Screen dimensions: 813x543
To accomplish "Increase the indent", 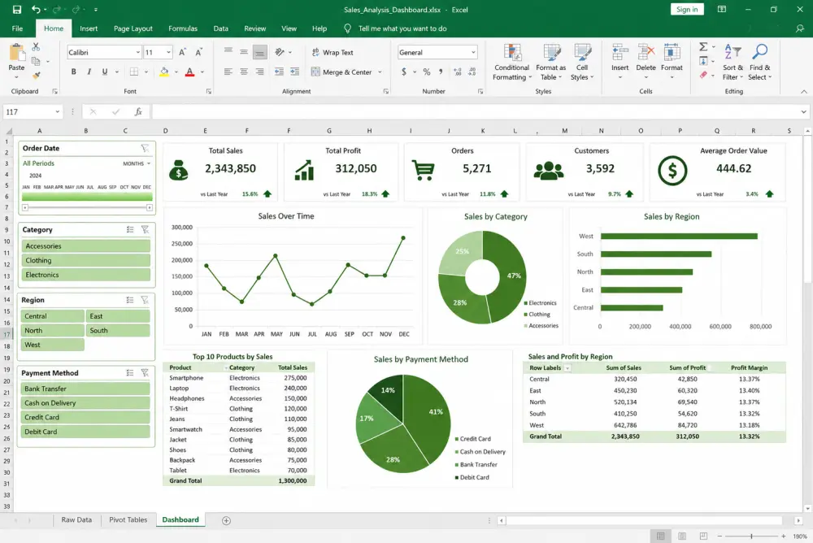I will (x=295, y=72).
